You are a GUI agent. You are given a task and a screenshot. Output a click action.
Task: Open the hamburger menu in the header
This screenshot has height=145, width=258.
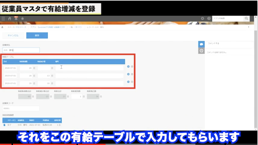[3, 19]
